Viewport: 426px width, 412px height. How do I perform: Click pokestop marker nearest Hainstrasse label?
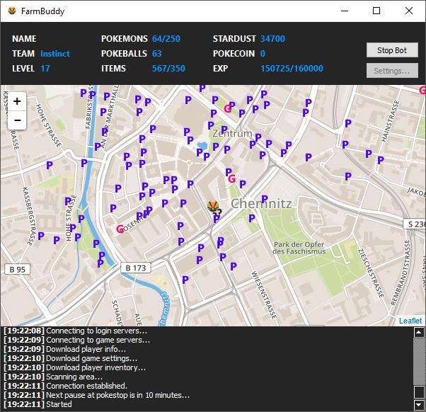pyautogui.click(x=380, y=161)
